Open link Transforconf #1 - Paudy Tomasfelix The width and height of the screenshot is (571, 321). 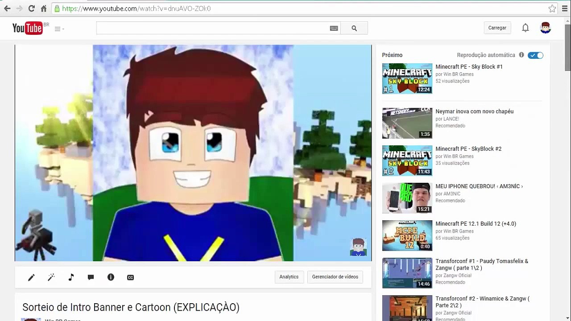482,265
